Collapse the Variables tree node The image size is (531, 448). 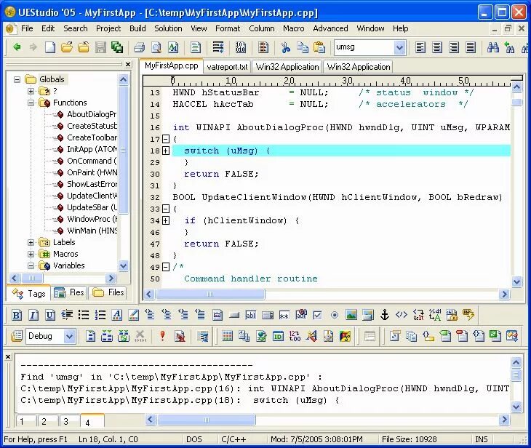[x=31, y=265]
